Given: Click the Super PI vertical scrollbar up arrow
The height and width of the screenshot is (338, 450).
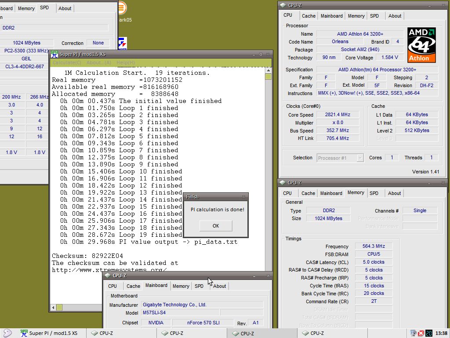Looking at the screenshot, I should [x=268, y=70].
